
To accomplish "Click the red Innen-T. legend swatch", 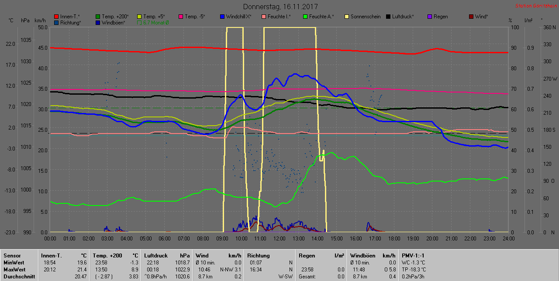I will click(x=57, y=17).
